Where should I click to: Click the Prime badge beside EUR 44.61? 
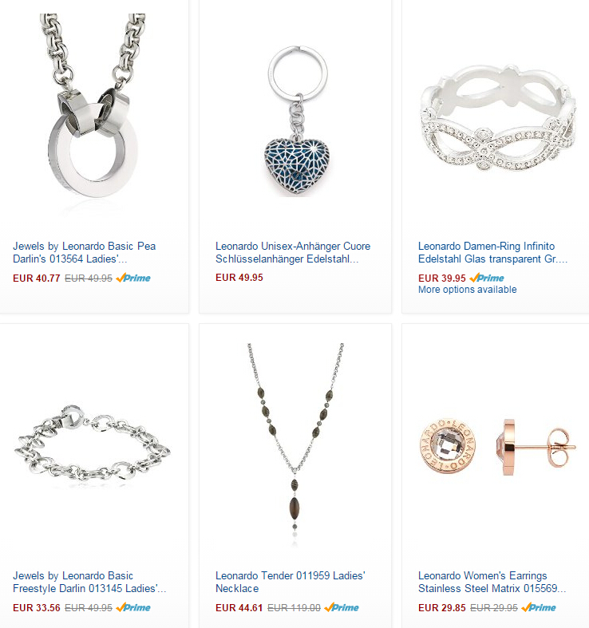click(342, 607)
